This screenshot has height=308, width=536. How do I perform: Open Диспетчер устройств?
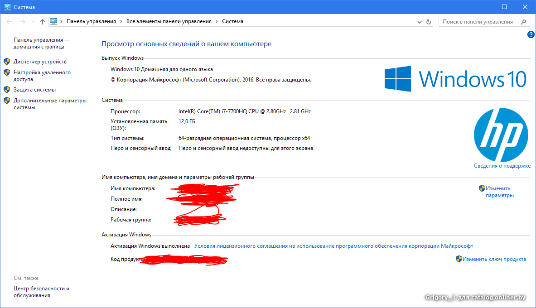[40, 62]
